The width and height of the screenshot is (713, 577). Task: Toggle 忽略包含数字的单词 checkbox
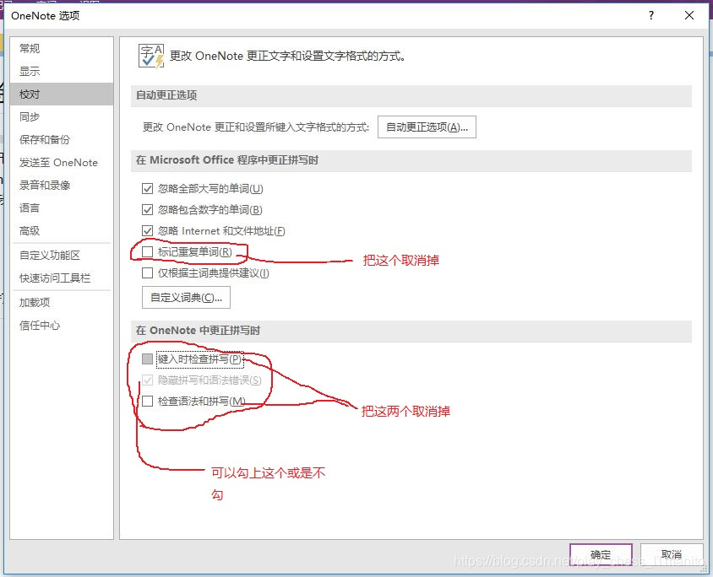coord(147,210)
